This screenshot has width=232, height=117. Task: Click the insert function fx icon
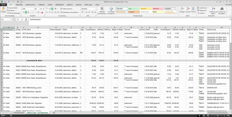tap(26, 19)
